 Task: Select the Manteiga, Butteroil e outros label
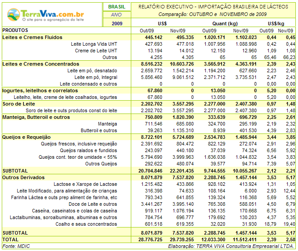click(36, 117)
